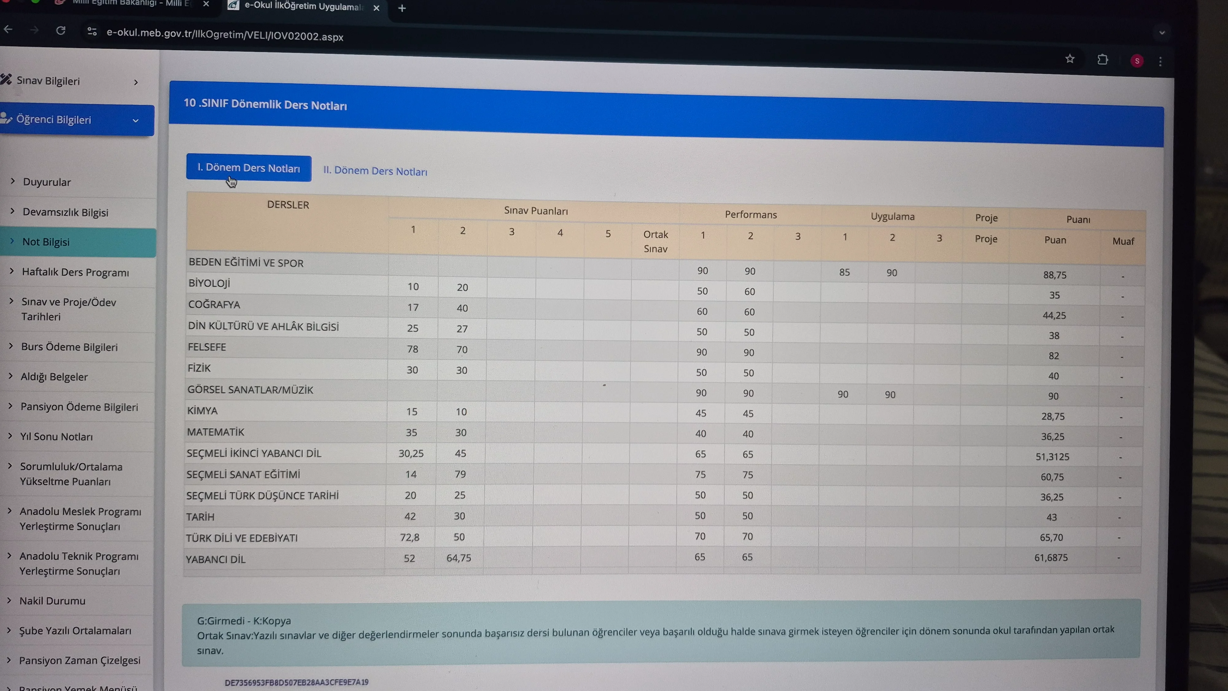
Task: Select I. Dönem Ders Notları tab
Action: coord(248,168)
